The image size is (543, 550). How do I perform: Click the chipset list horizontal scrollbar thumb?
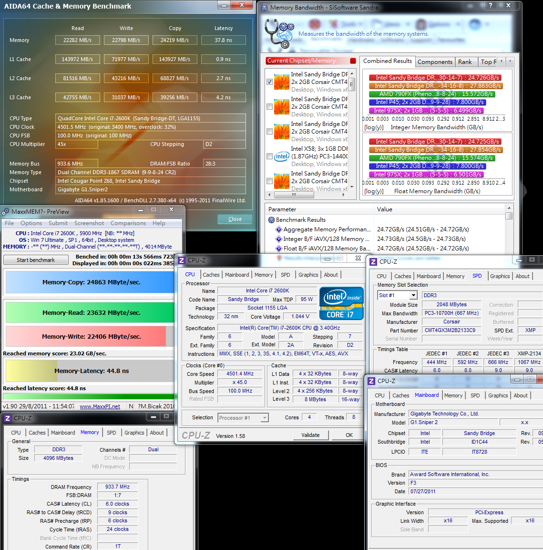coord(294,195)
